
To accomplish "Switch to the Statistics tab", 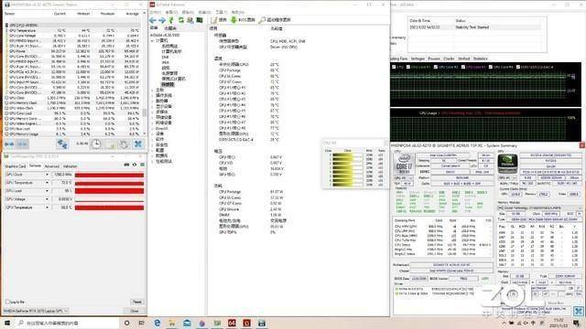I will pyautogui.click(x=480, y=58).
